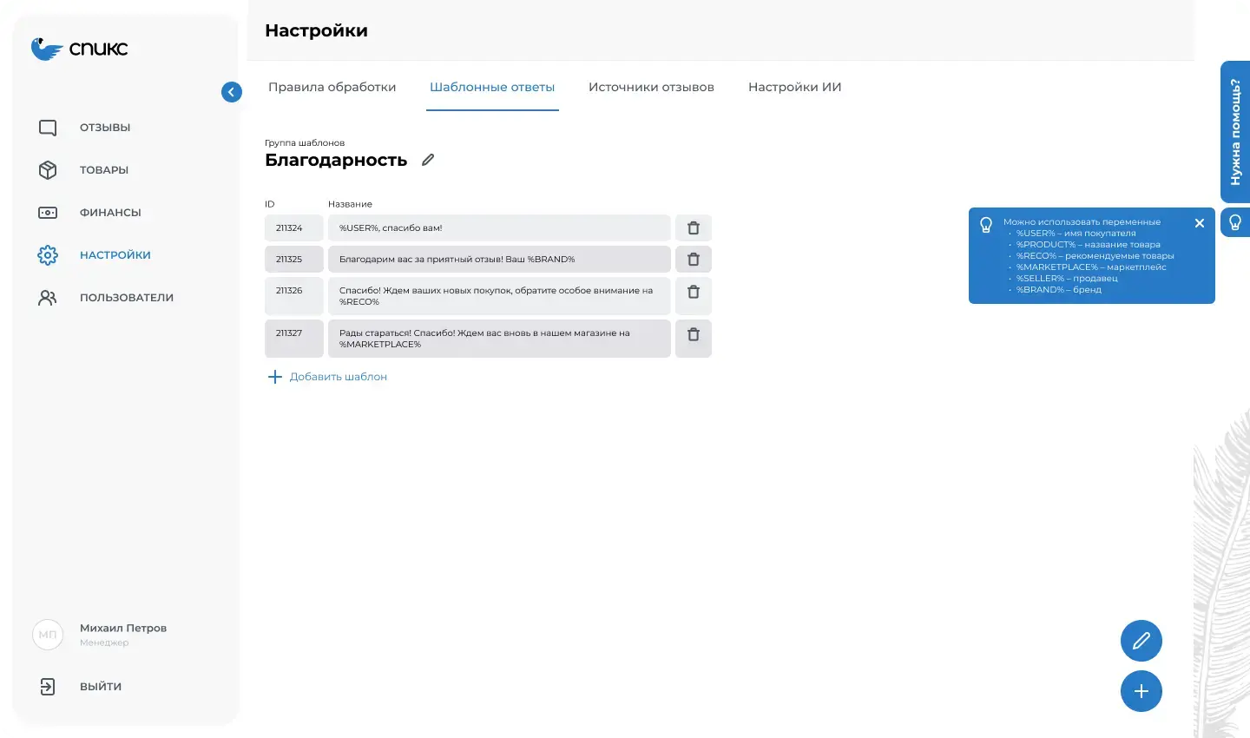The height and width of the screenshot is (738, 1250).
Task: Open the Источники отзывов tab
Action: tap(651, 87)
